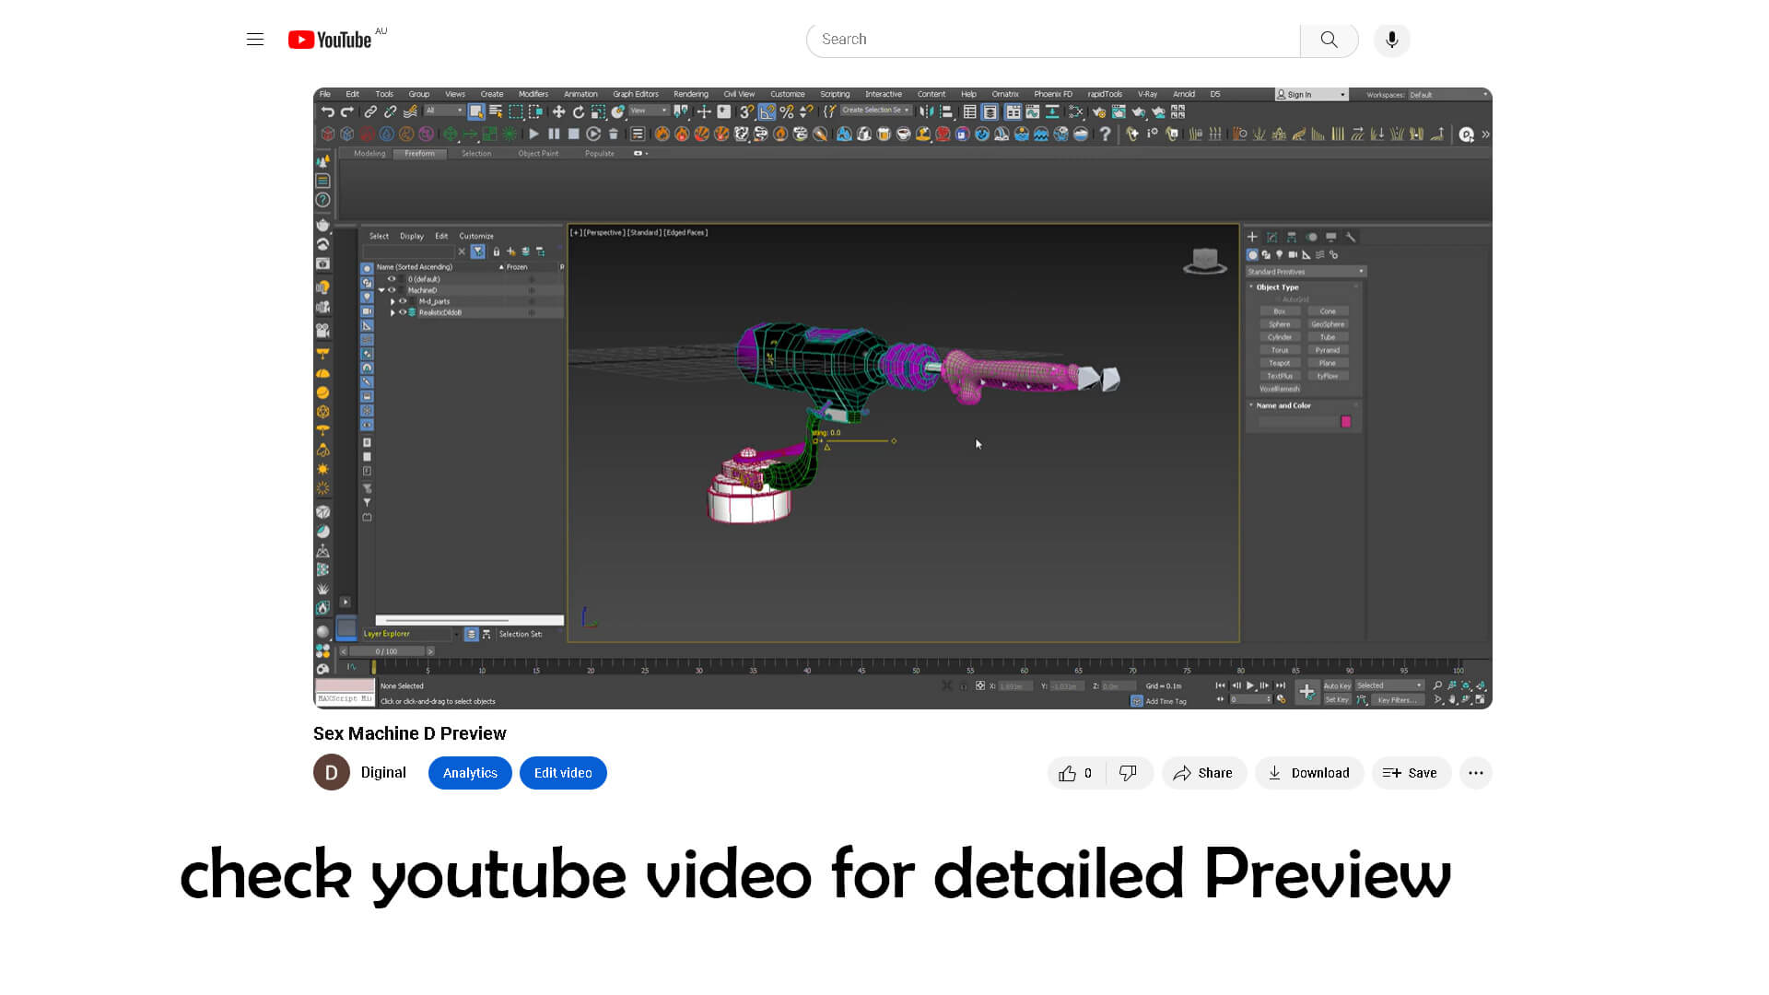Open the Modifiers menu
Screen dimensions: 1769x995
[533, 94]
